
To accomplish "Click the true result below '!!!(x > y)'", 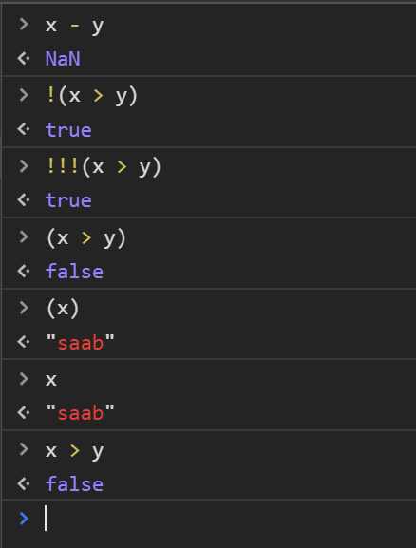I will [68, 200].
